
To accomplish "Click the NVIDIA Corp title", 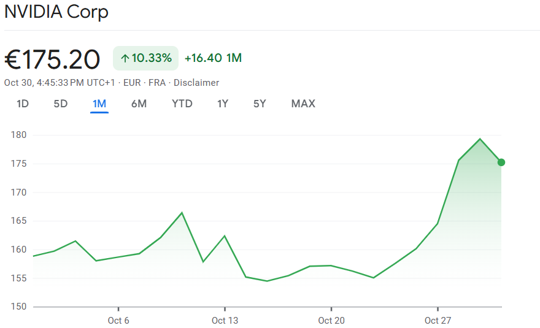I will [56, 12].
